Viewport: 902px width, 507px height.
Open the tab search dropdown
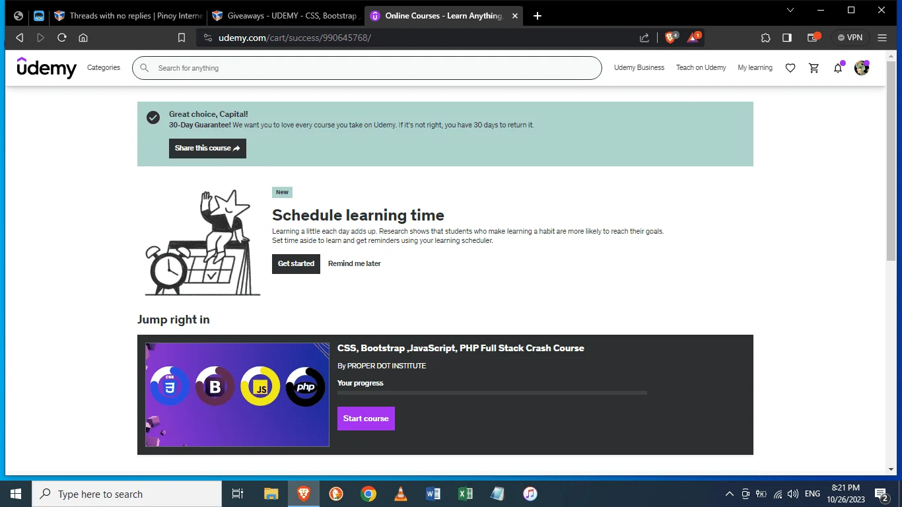tap(791, 10)
